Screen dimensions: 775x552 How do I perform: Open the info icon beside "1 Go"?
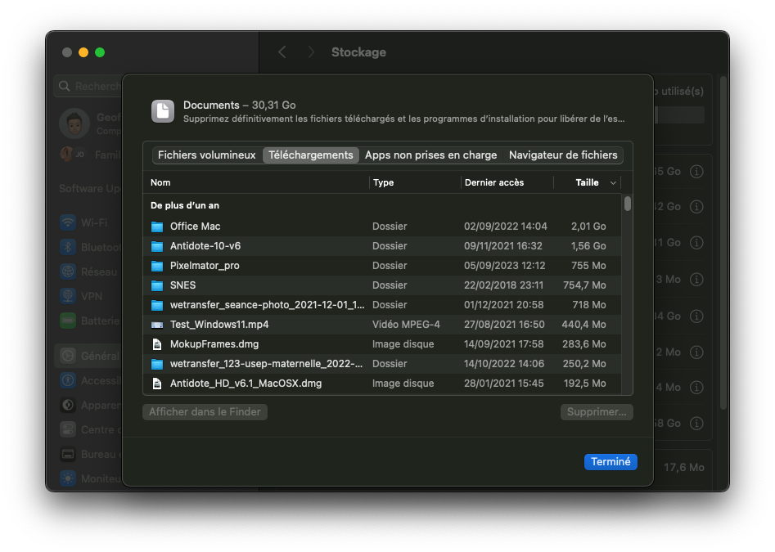click(696, 242)
